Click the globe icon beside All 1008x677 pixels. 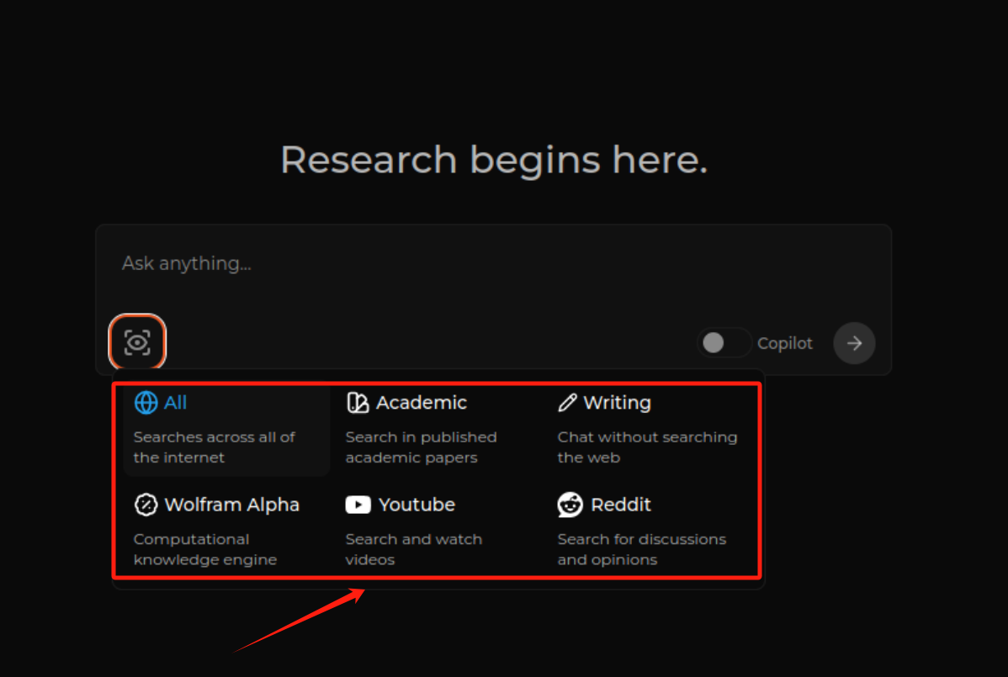coord(146,403)
